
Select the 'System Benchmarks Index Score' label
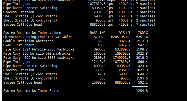[31, 91]
